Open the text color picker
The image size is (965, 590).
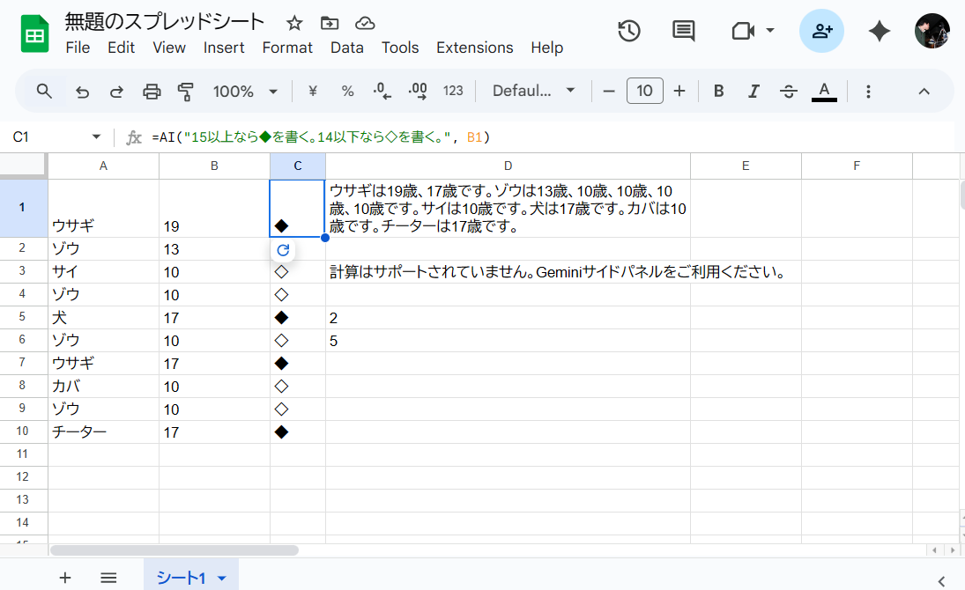[x=824, y=91]
